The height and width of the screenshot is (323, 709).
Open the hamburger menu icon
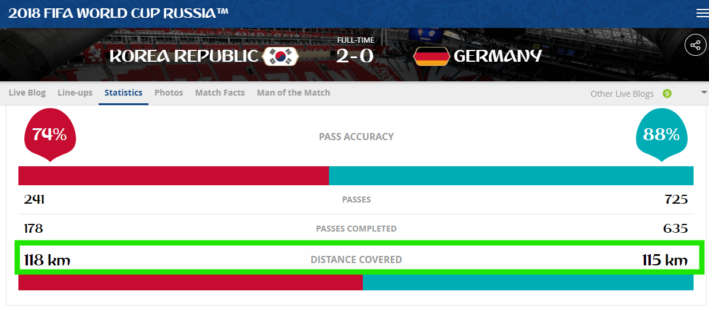[702, 13]
